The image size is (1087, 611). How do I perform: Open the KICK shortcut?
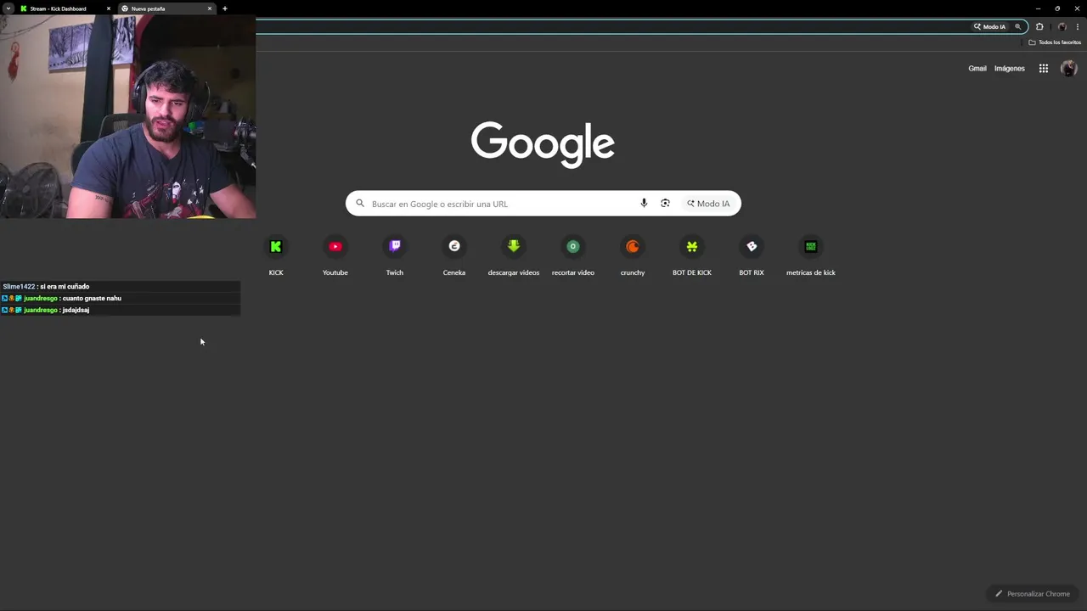click(x=276, y=256)
